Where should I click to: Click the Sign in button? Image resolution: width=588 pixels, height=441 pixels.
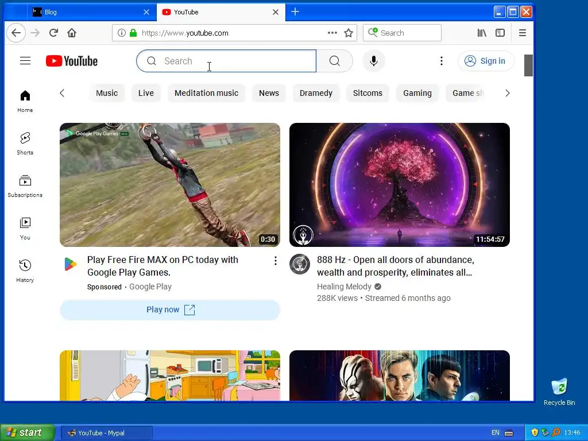pos(486,61)
